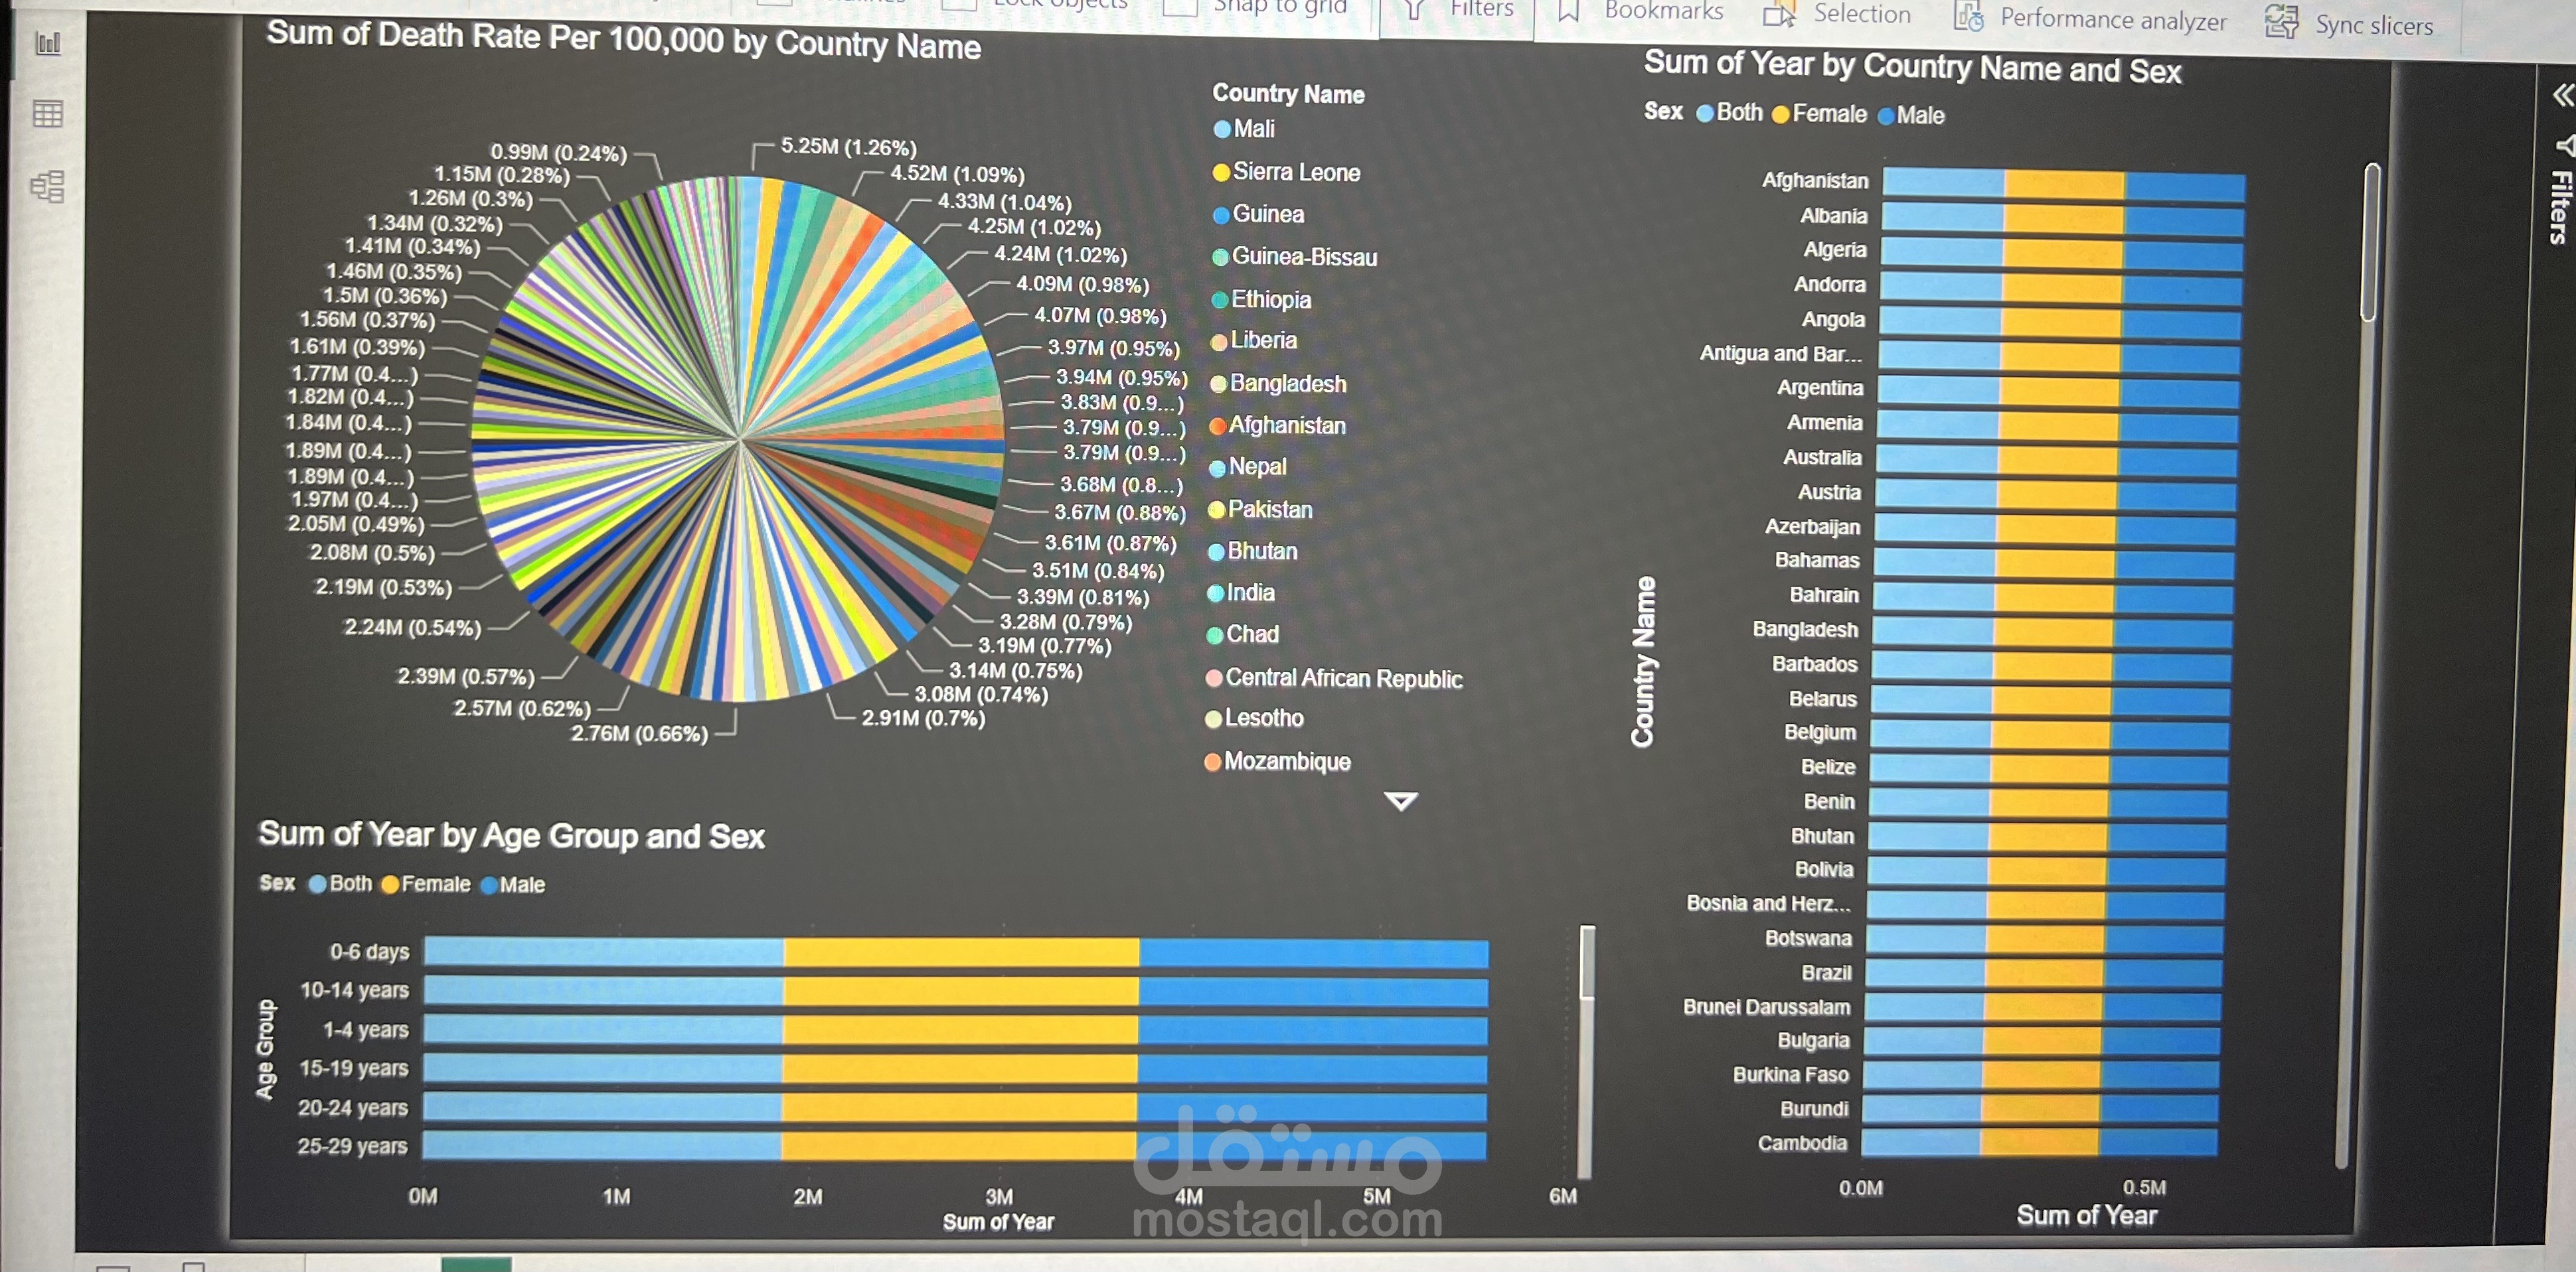
Task: Click the Both segment of 15-19 years bar
Action: pyautogui.click(x=602, y=1068)
